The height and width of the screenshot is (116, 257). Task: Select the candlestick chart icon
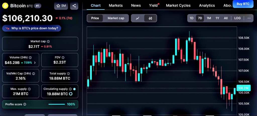[x=150, y=18]
